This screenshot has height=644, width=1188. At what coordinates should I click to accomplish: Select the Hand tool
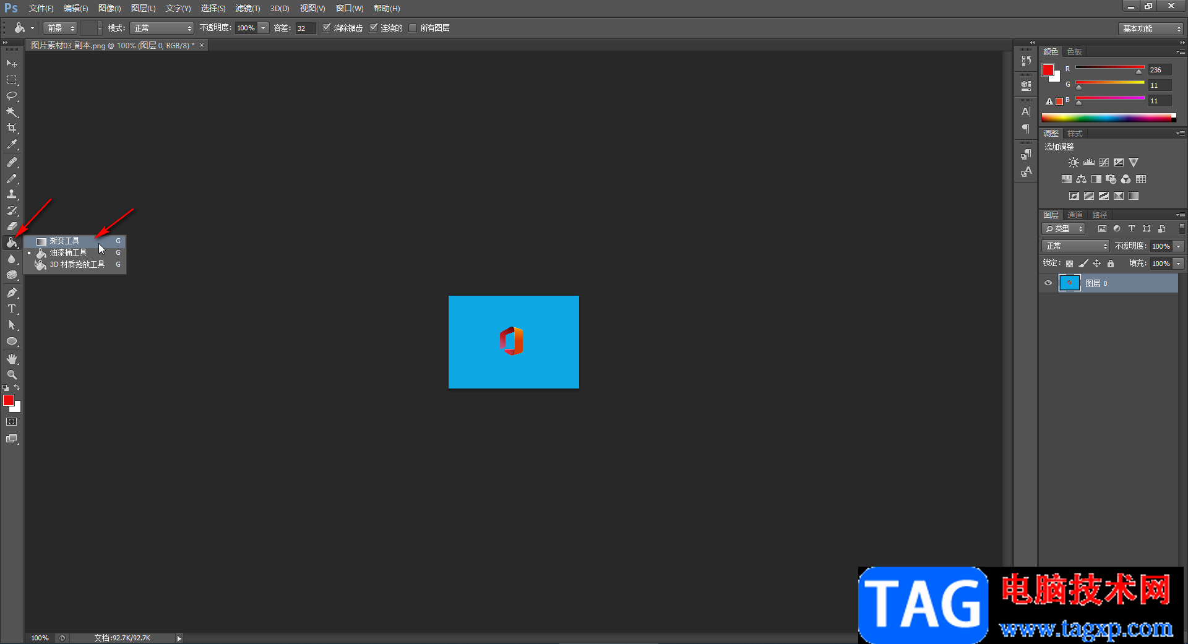[x=12, y=359]
